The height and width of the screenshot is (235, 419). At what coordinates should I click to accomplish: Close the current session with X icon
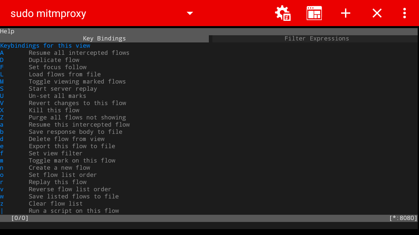click(377, 13)
